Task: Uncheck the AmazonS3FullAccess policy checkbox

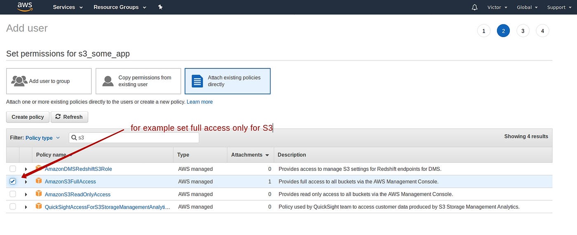Action: pyautogui.click(x=13, y=181)
